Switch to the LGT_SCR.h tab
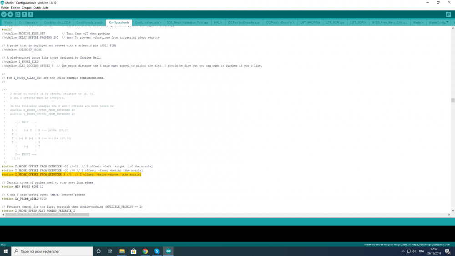 pos(358,22)
